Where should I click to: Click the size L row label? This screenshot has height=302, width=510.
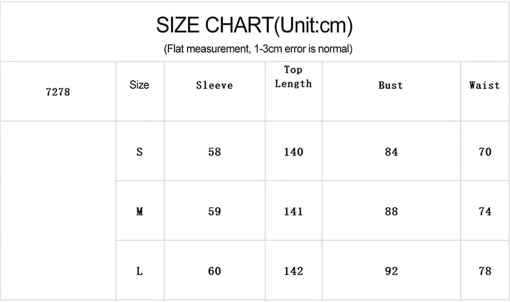pos(139,271)
